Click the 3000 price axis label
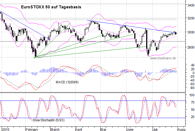The height and width of the screenshot is (131, 195). click(191, 32)
